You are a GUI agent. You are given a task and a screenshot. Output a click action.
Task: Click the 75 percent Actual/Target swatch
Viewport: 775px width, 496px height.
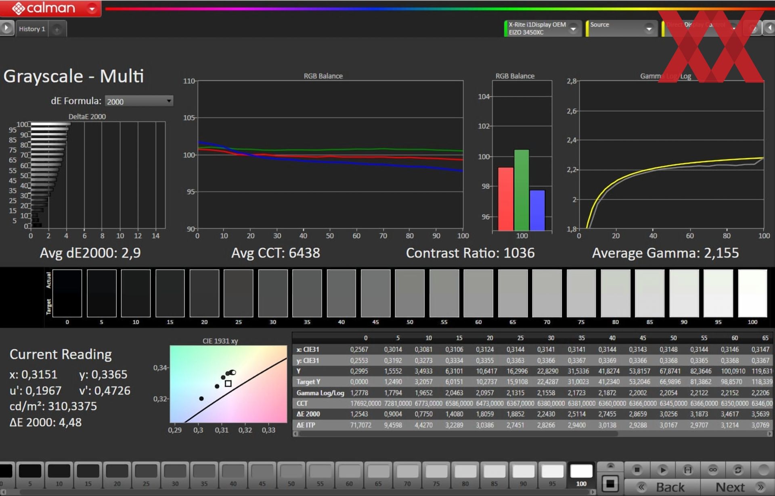point(581,293)
